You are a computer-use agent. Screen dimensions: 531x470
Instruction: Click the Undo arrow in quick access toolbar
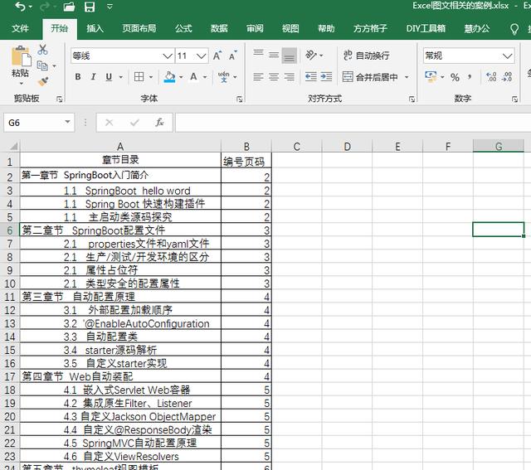click(20, 7)
